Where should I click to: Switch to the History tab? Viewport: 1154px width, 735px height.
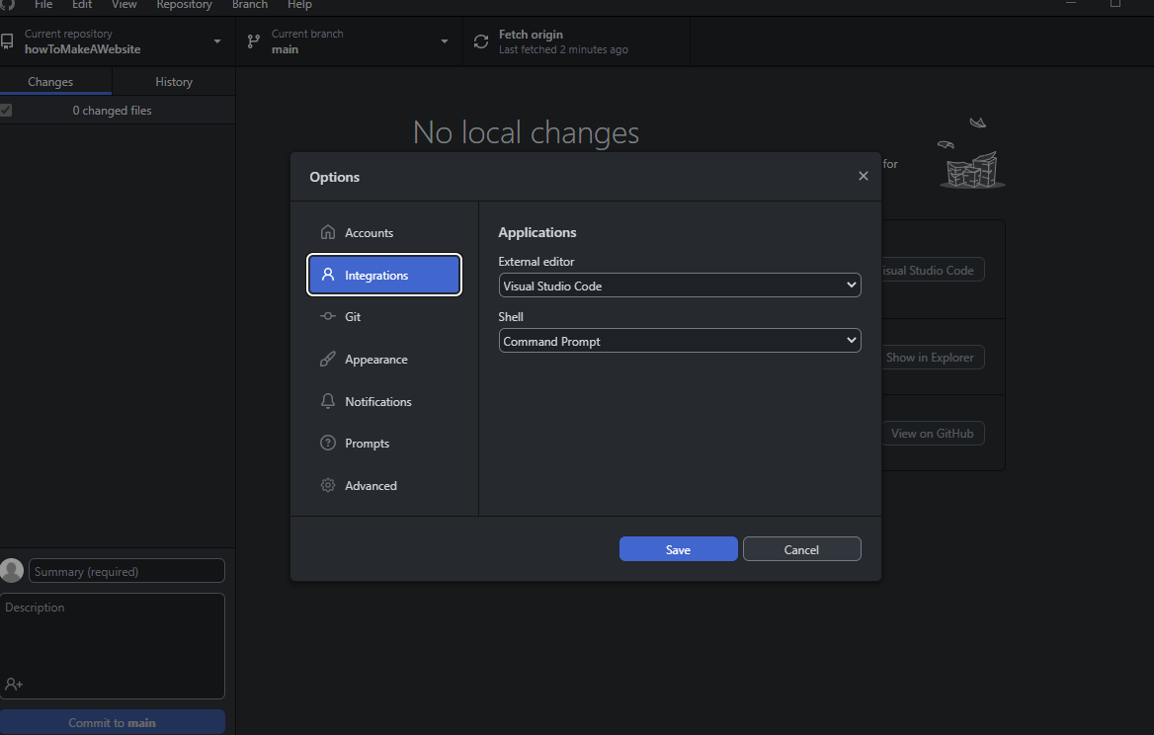click(174, 82)
